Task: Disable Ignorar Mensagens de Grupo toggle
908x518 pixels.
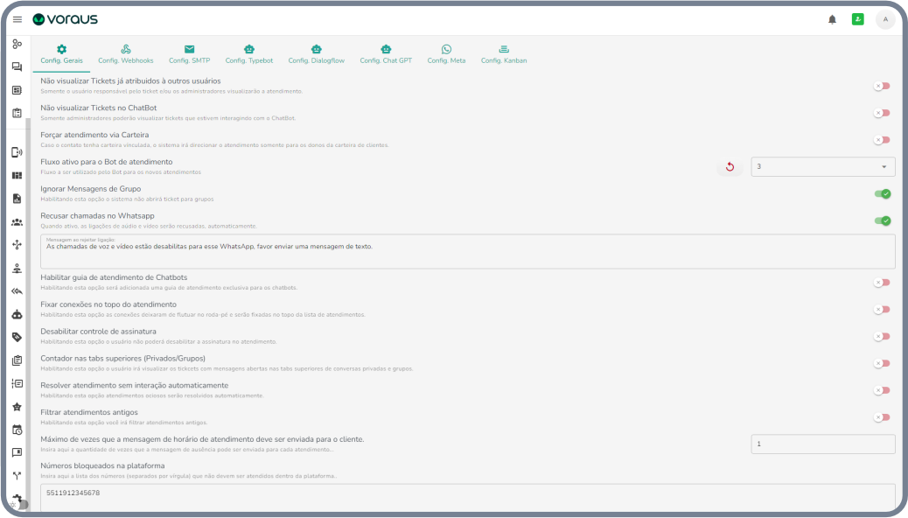Action: click(882, 194)
